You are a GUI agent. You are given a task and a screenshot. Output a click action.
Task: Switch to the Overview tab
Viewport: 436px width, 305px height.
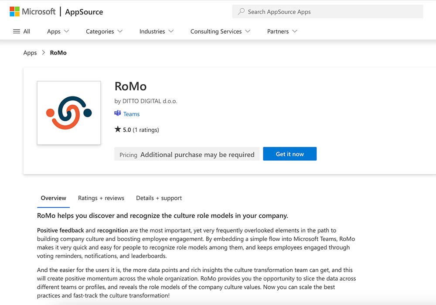click(x=53, y=198)
